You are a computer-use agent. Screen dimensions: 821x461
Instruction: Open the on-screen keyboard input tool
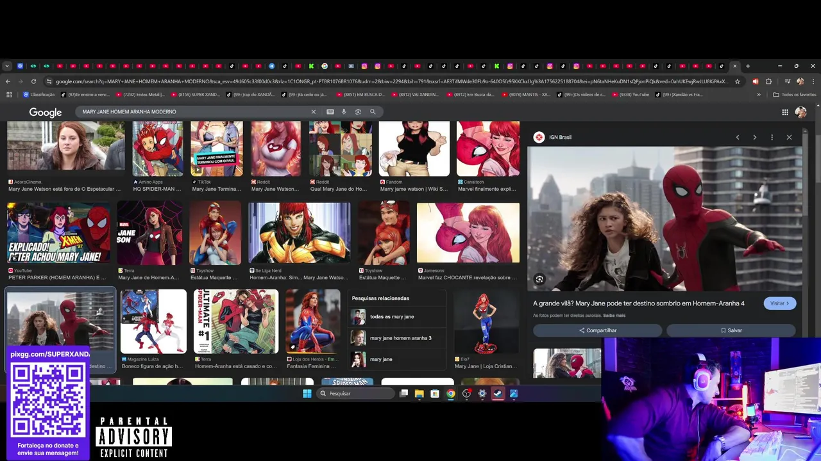pyautogui.click(x=330, y=111)
